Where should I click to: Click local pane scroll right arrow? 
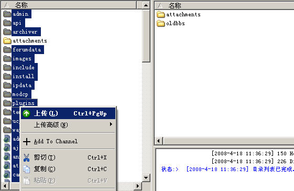point(138,186)
